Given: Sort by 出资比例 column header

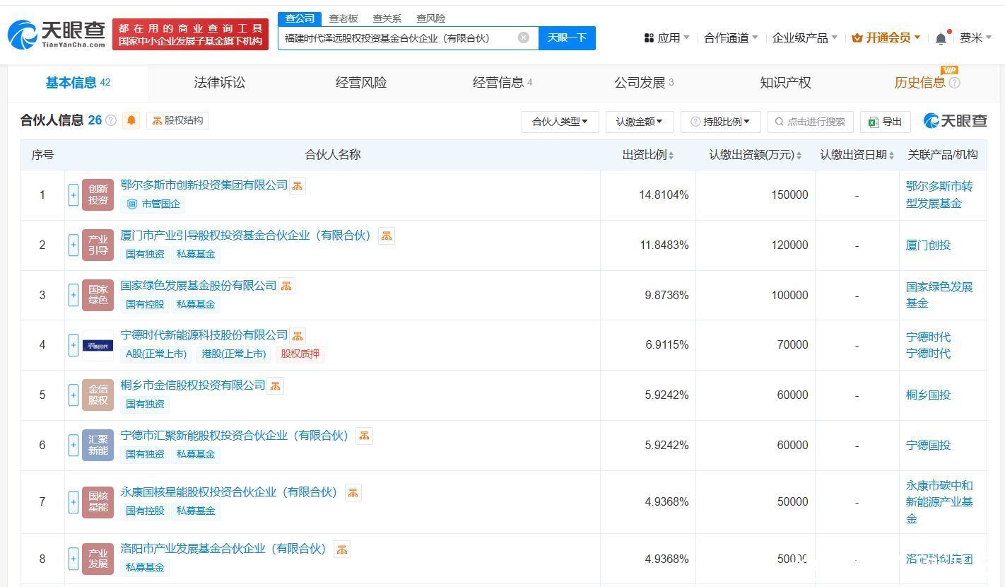Looking at the screenshot, I should pyautogui.click(x=647, y=155).
